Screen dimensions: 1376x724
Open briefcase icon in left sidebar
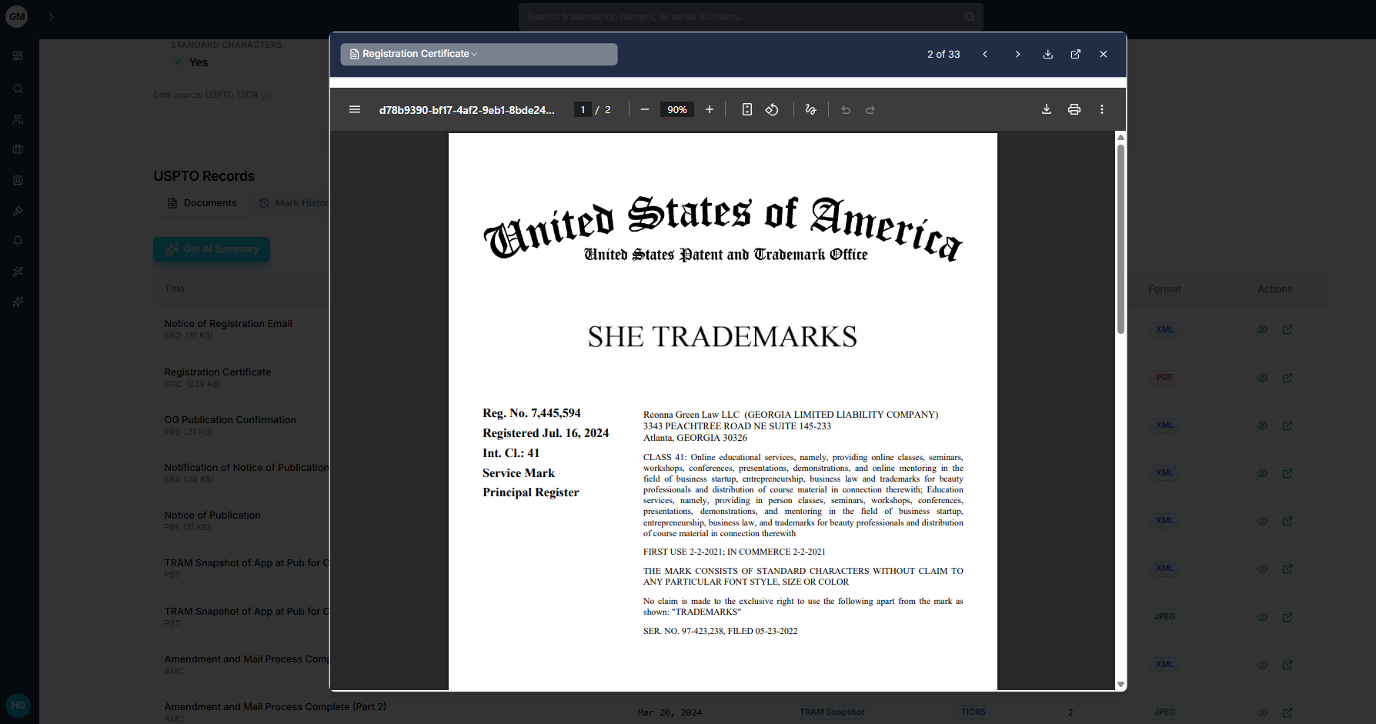pyautogui.click(x=18, y=149)
